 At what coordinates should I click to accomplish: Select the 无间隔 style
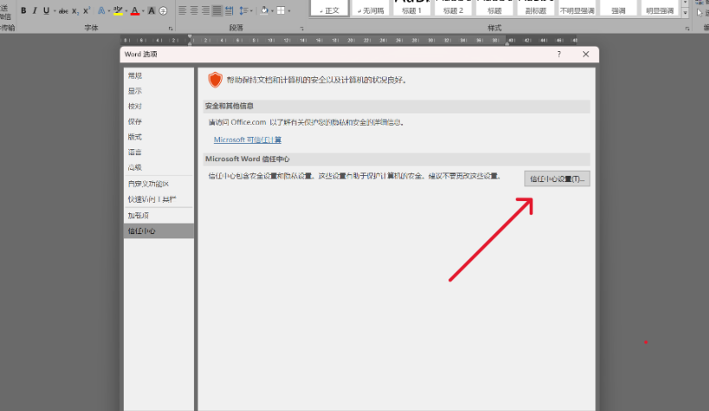point(371,8)
